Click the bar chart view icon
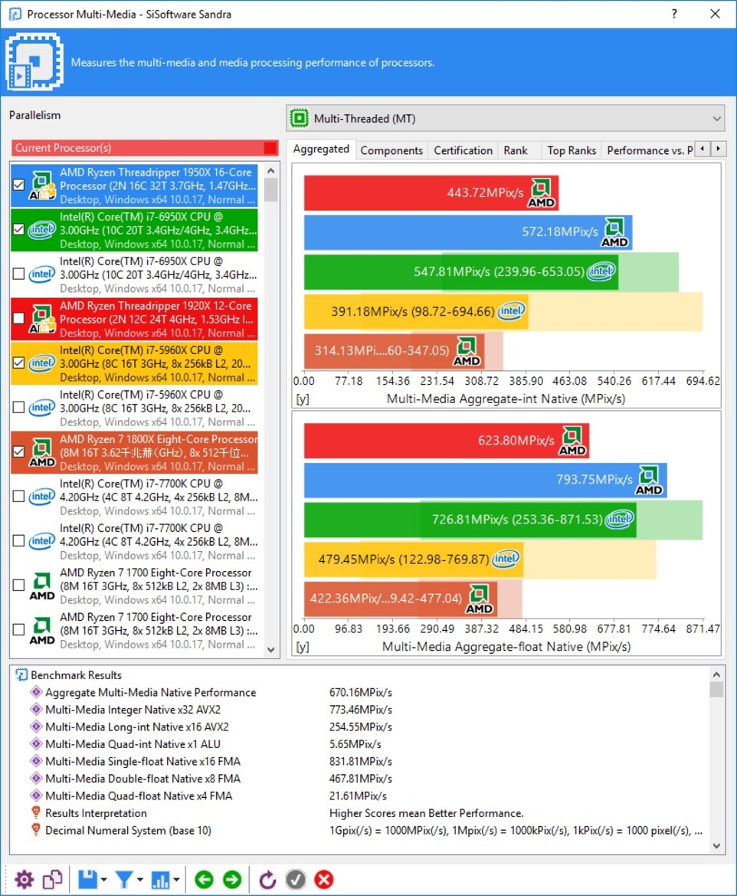 click(x=160, y=879)
